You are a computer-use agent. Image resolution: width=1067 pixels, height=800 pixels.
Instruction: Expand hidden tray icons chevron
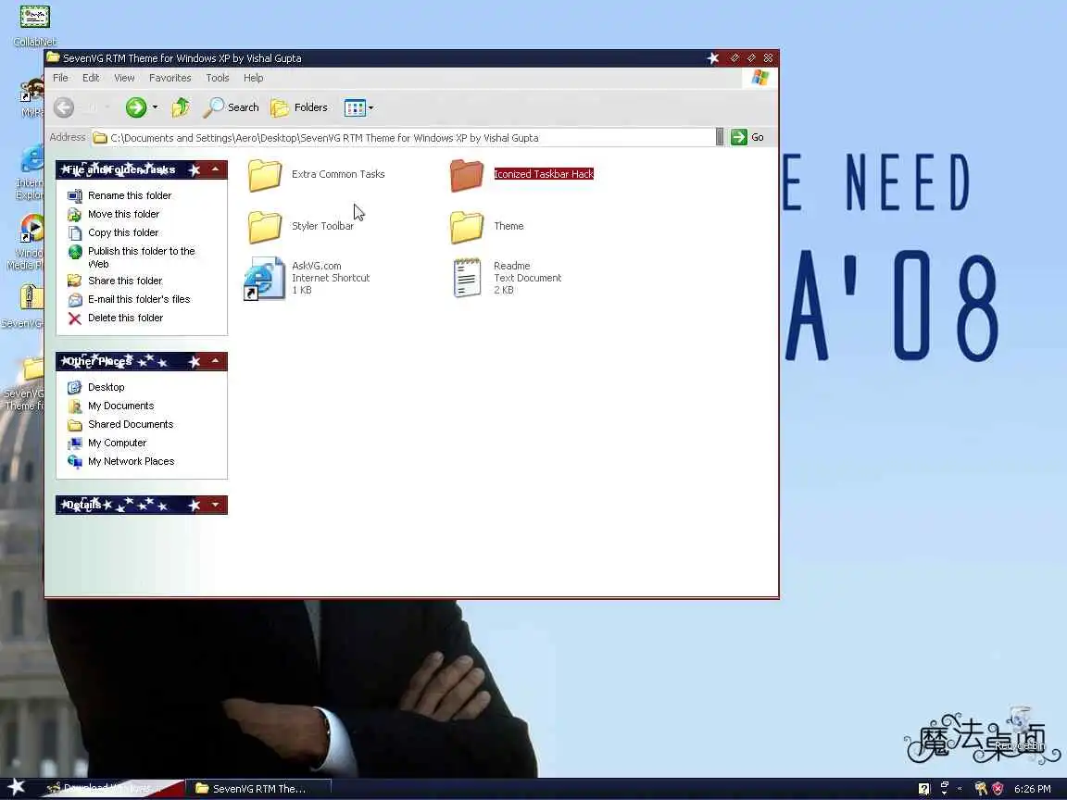960,789
